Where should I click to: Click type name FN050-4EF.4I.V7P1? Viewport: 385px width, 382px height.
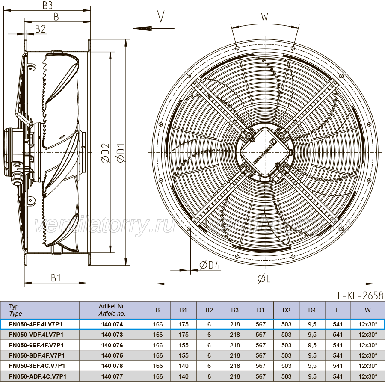point(36,324)
